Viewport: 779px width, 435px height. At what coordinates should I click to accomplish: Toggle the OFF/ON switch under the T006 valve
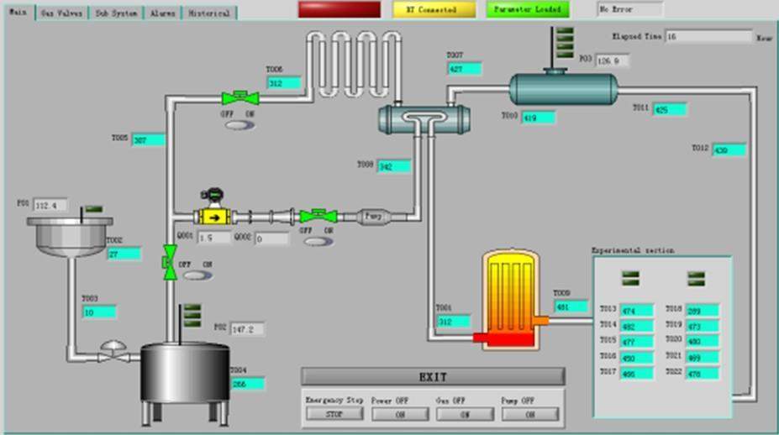click(240, 125)
